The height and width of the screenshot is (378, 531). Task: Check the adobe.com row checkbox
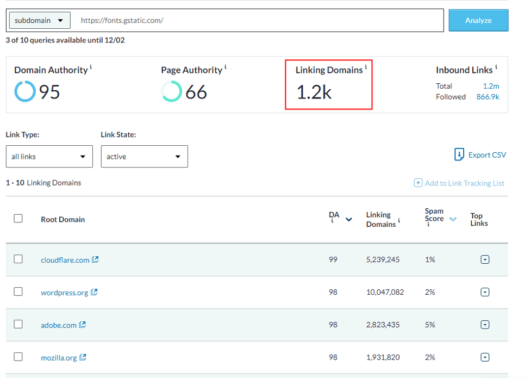pyautogui.click(x=18, y=324)
